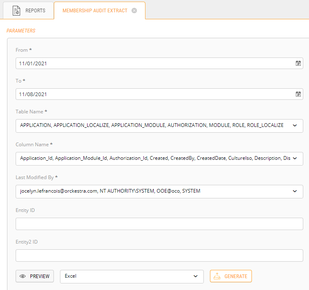
Task: Switch to the Reports tab
Action: (x=29, y=11)
